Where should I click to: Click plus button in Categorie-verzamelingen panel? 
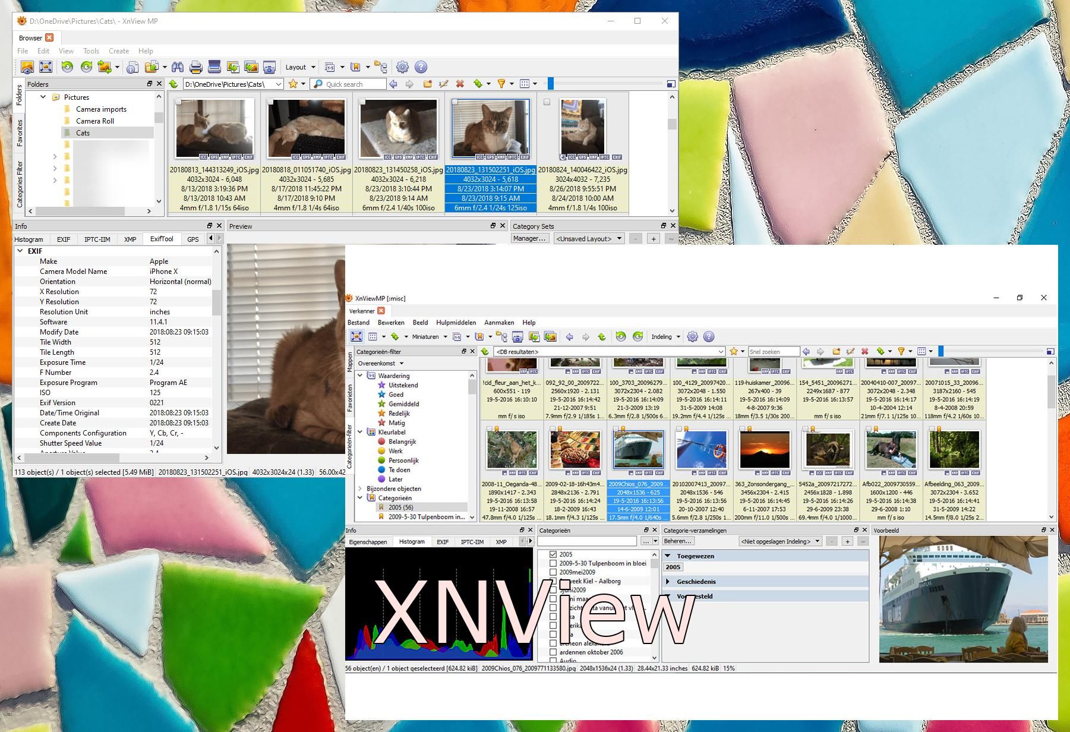pos(848,541)
